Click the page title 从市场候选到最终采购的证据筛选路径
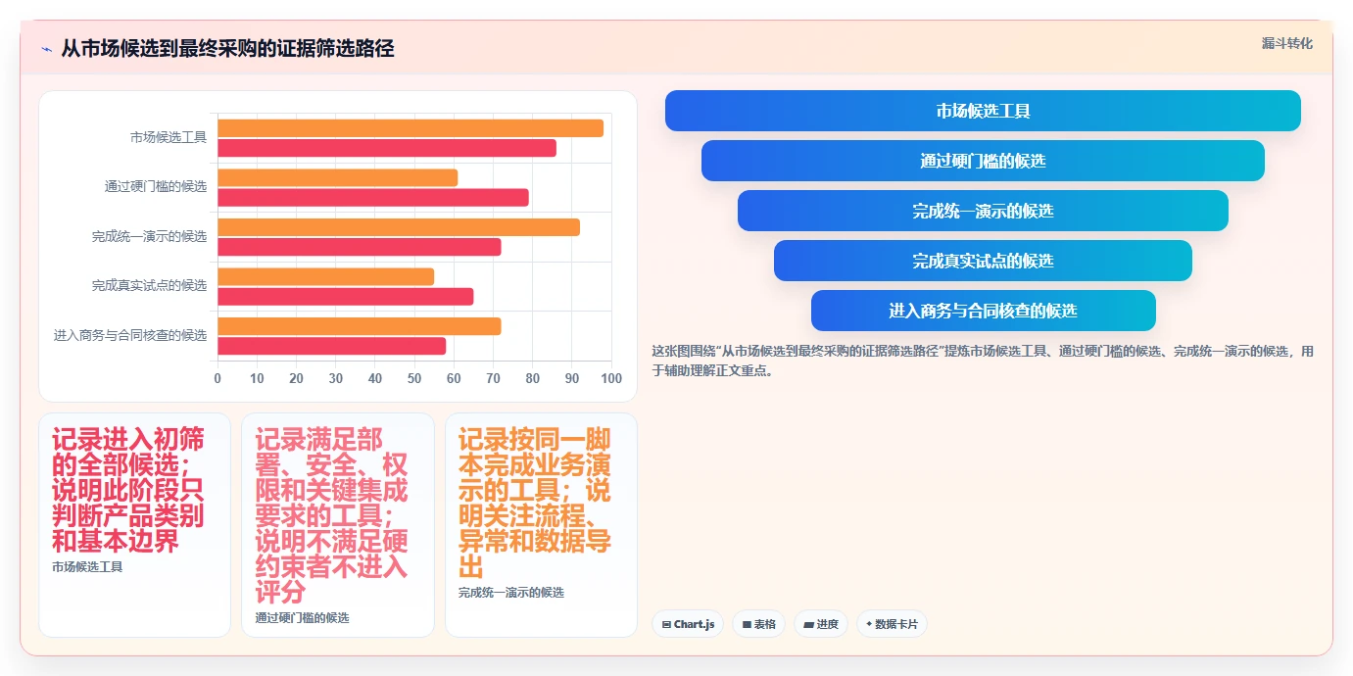Viewport: 1353px width, 676px height. [x=227, y=48]
